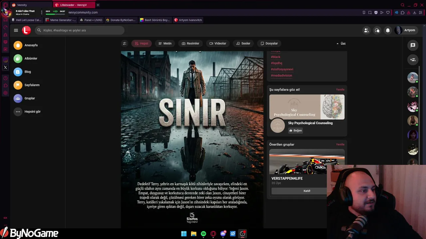Open the friend requests icon in header

(366, 30)
